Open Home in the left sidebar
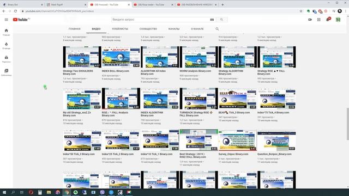The height and width of the screenshot is (196, 349). (x=6, y=32)
